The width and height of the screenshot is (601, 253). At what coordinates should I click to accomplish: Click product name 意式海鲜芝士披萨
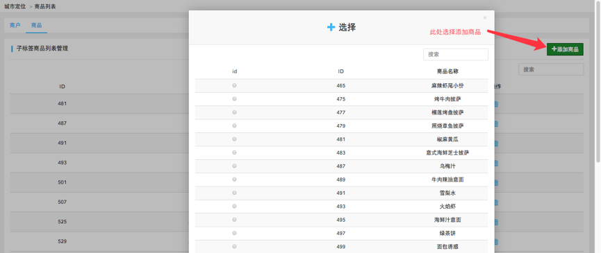pos(447,152)
